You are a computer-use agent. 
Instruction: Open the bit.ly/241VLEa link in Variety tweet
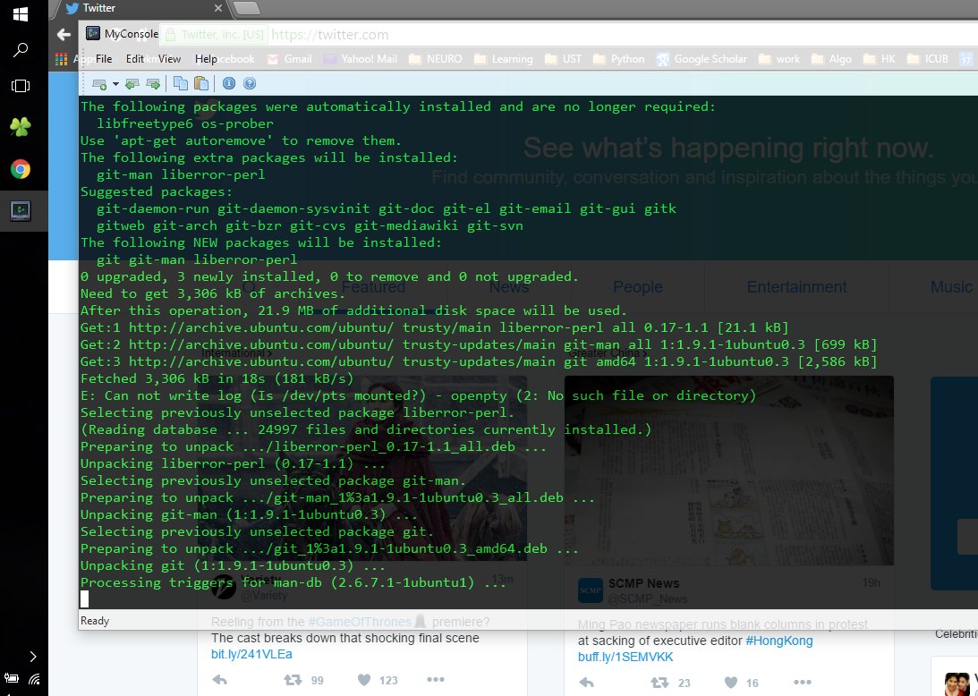[251, 654]
